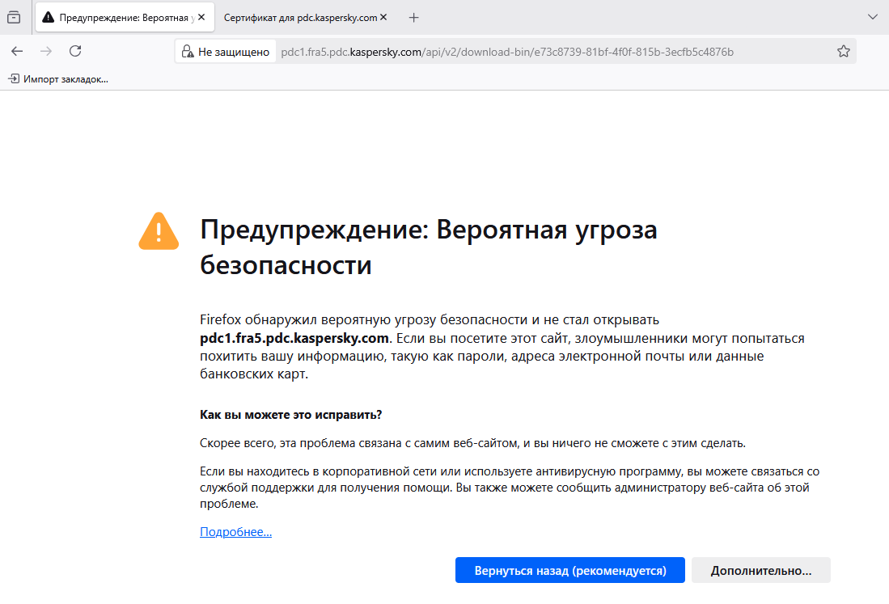Select the 'Предупреждение: Вероятная' warning tab

click(124, 18)
